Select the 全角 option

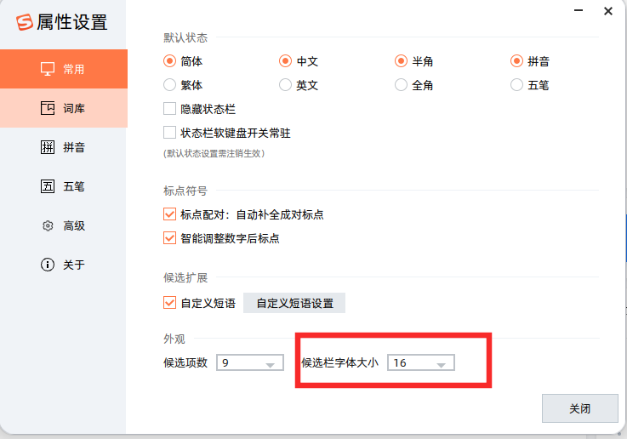401,85
